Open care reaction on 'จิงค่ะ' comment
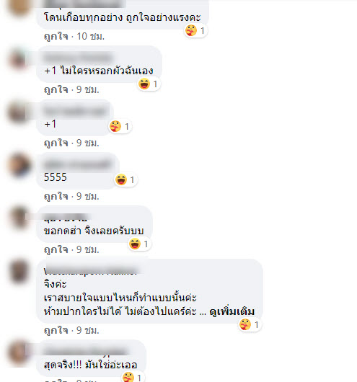Screen dimensions: 357x382 click(x=250, y=324)
